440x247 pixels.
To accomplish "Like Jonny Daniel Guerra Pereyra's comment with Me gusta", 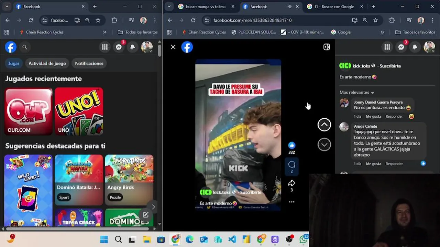I will (373, 117).
